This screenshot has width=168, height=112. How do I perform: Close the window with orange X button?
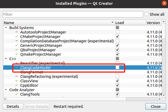tap(164, 3)
